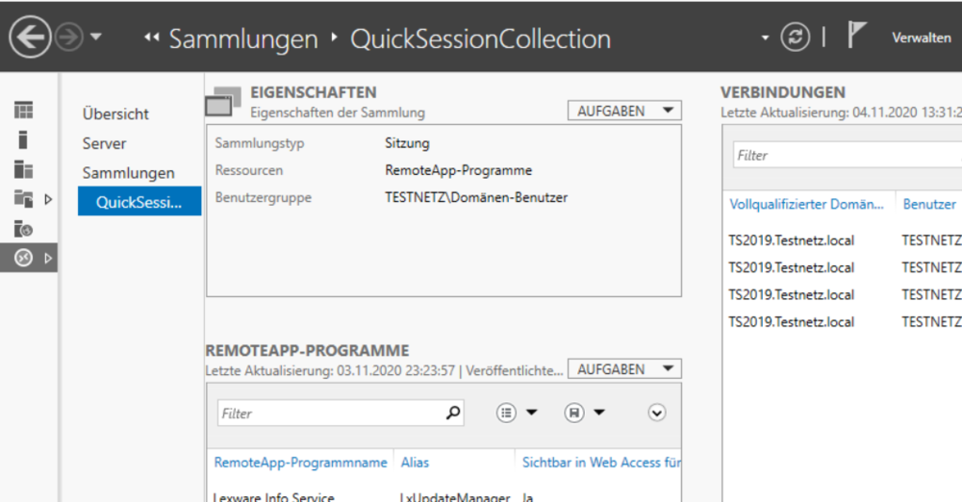Click the forward navigation arrow button
Image resolution: width=962 pixels, height=502 pixels.
(x=69, y=38)
